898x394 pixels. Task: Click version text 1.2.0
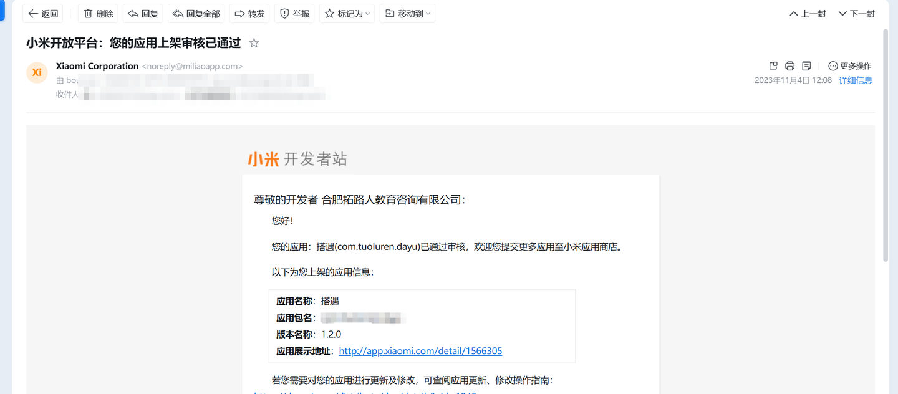point(331,335)
